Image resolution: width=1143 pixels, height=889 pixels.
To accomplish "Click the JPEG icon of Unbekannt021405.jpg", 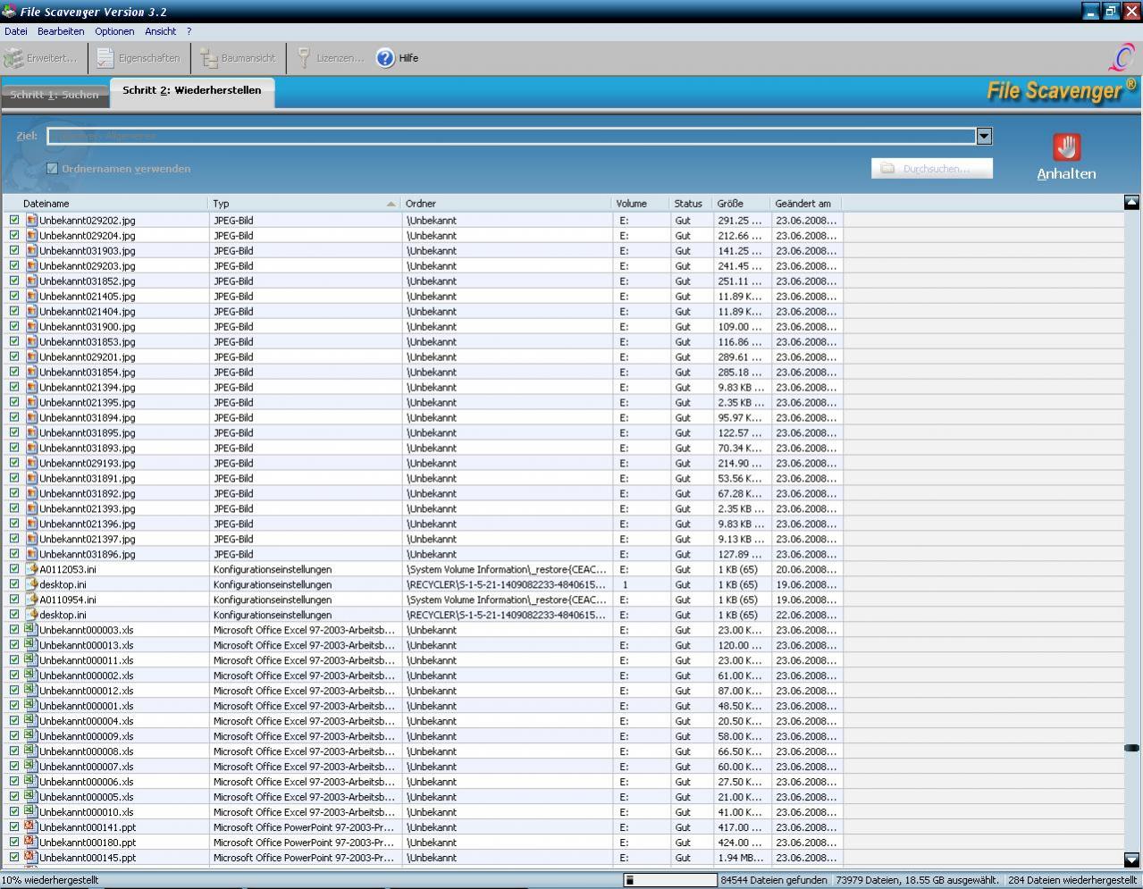I will coord(31,296).
